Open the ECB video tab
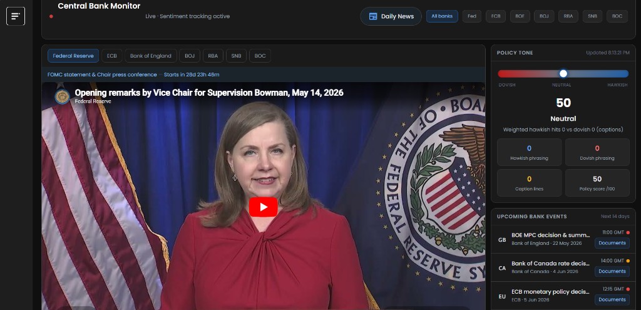 [x=112, y=56]
